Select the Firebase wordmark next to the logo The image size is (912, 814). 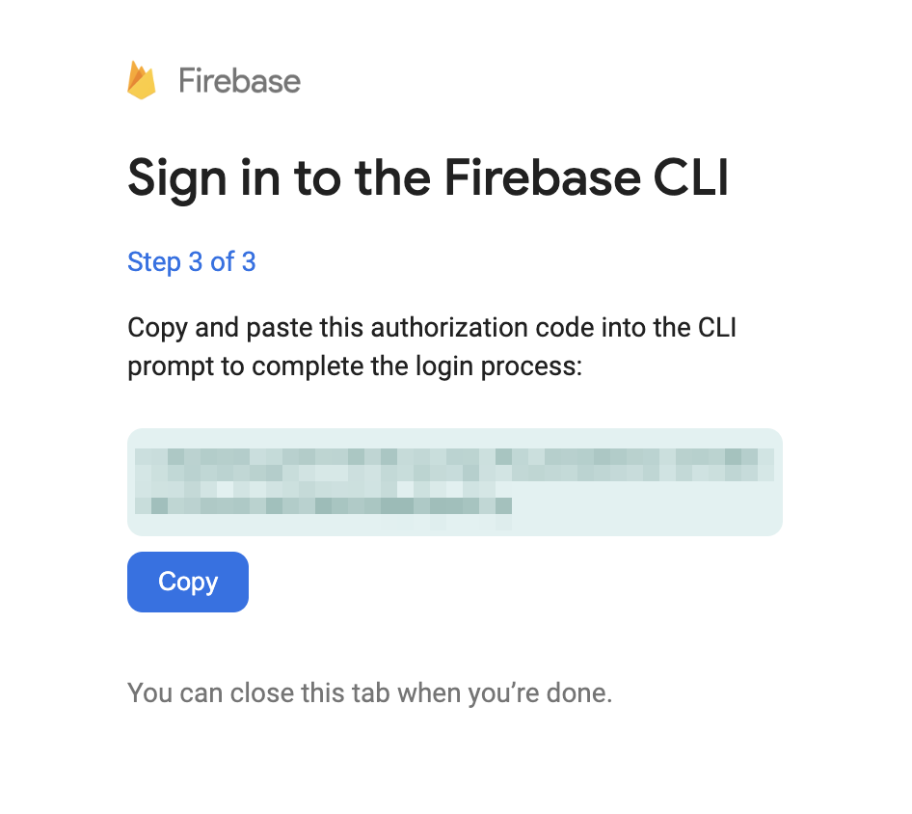[241, 80]
